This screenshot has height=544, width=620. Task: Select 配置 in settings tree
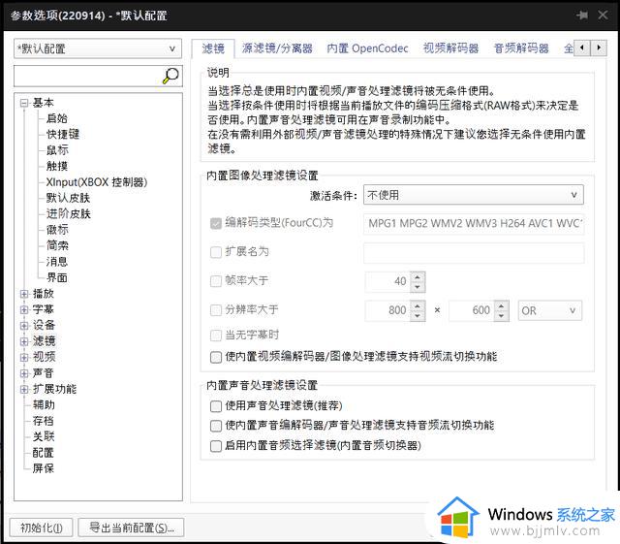click(43, 453)
